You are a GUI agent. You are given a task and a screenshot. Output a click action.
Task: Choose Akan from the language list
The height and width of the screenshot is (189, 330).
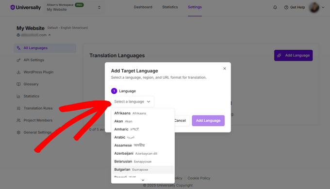pos(143,121)
